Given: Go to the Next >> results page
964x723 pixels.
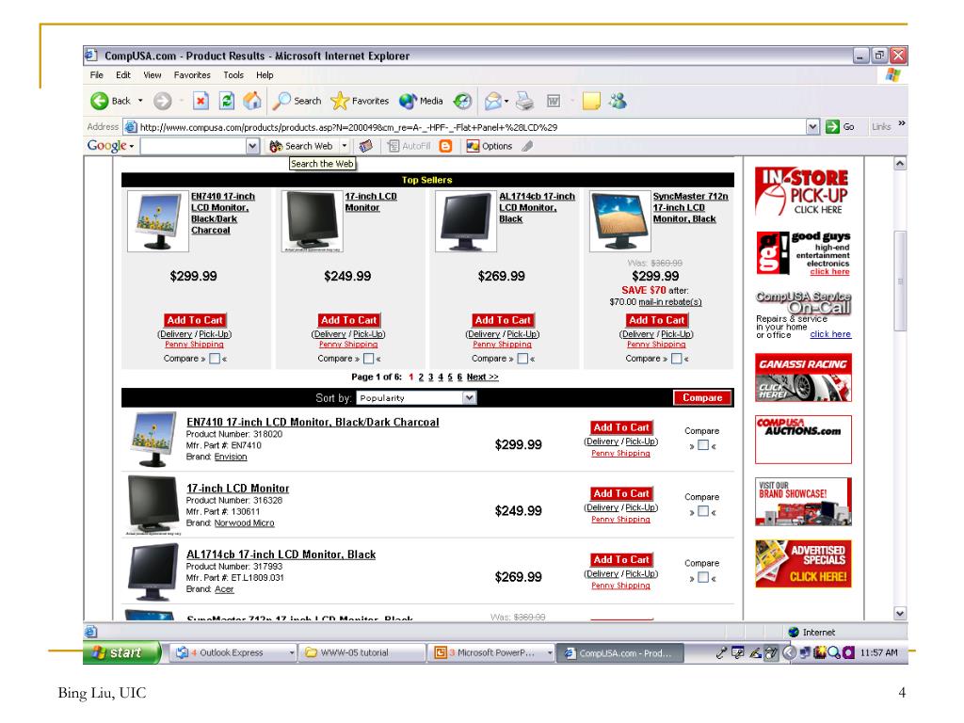Looking at the screenshot, I should [x=483, y=377].
